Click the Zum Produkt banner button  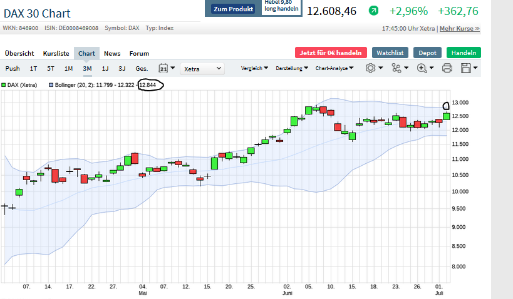tap(233, 9)
